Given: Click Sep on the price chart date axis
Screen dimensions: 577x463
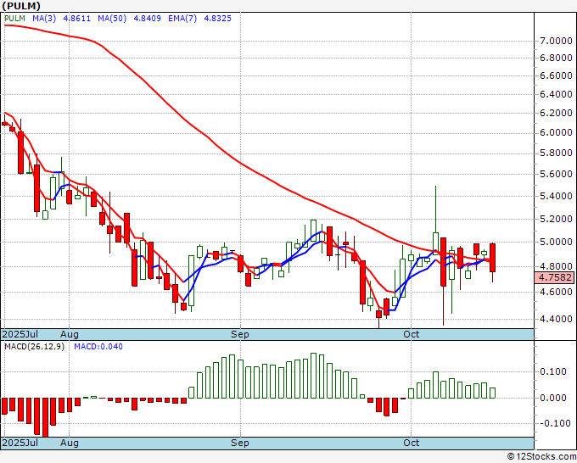Looking at the screenshot, I should [240, 334].
